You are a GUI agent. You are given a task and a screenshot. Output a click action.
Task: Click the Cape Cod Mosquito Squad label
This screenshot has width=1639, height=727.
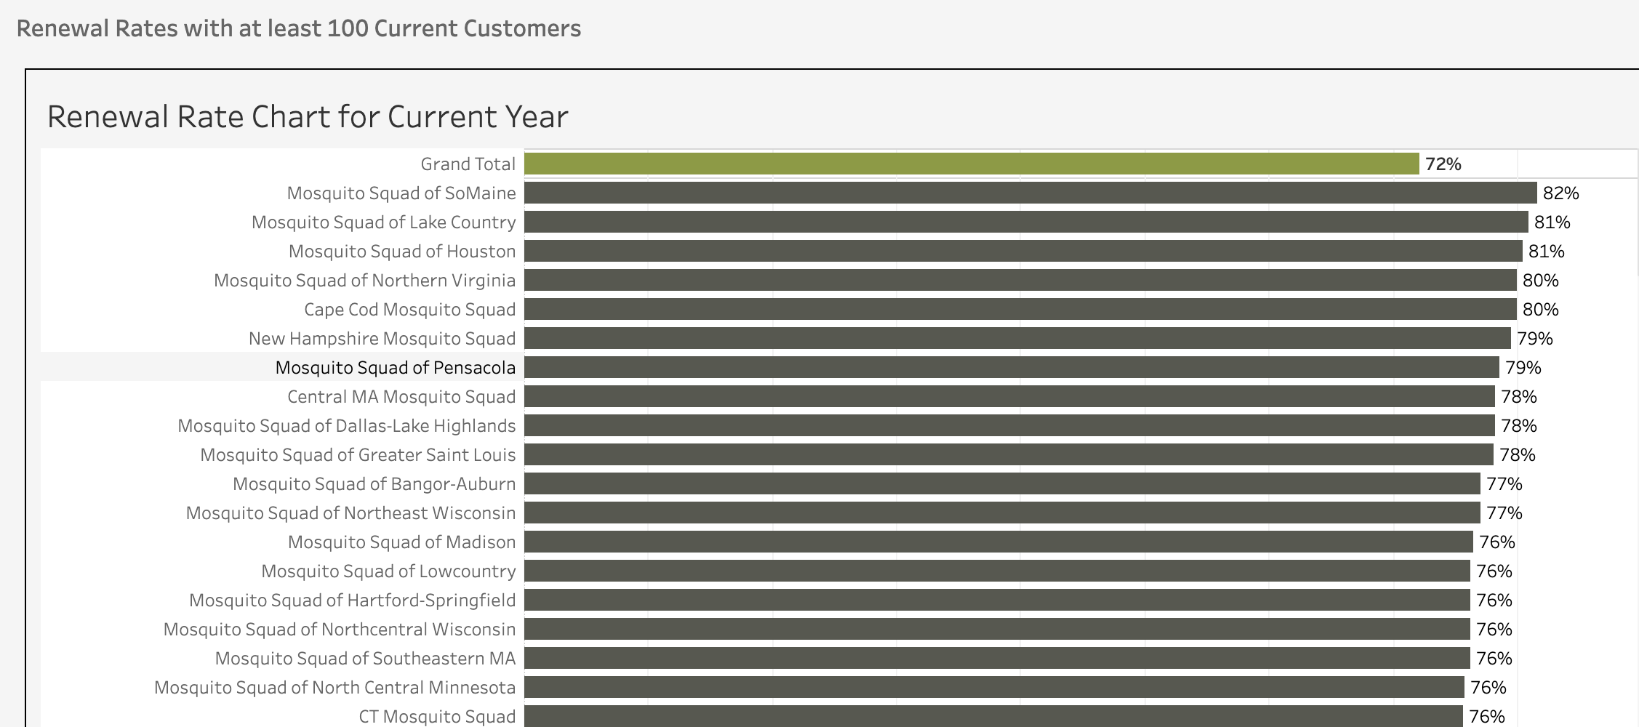(x=409, y=310)
